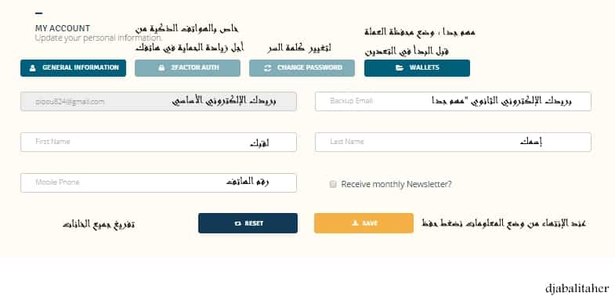
Task: Go to the Change Password tab
Action: click(x=302, y=68)
